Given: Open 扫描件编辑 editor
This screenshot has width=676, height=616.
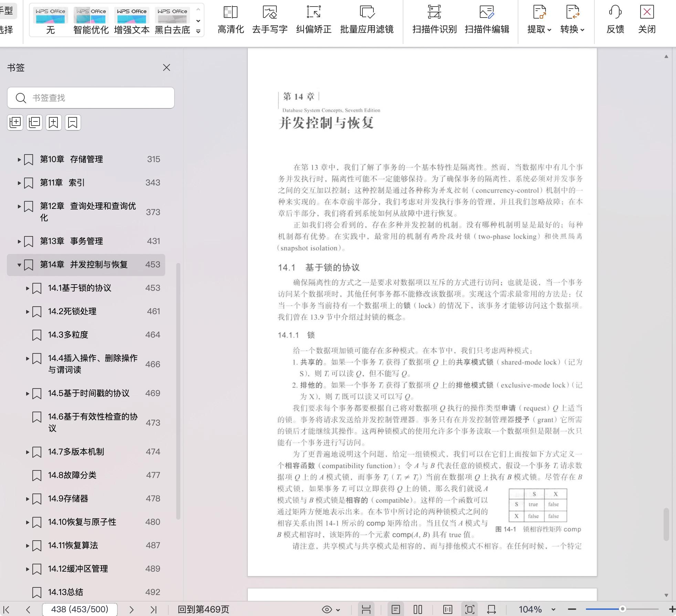Looking at the screenshot, I should click(487, 20).
